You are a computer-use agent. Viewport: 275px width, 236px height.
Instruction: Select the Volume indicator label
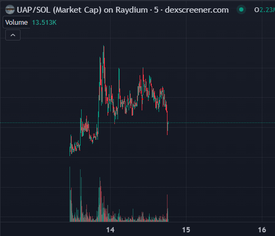tap(16, 23)
